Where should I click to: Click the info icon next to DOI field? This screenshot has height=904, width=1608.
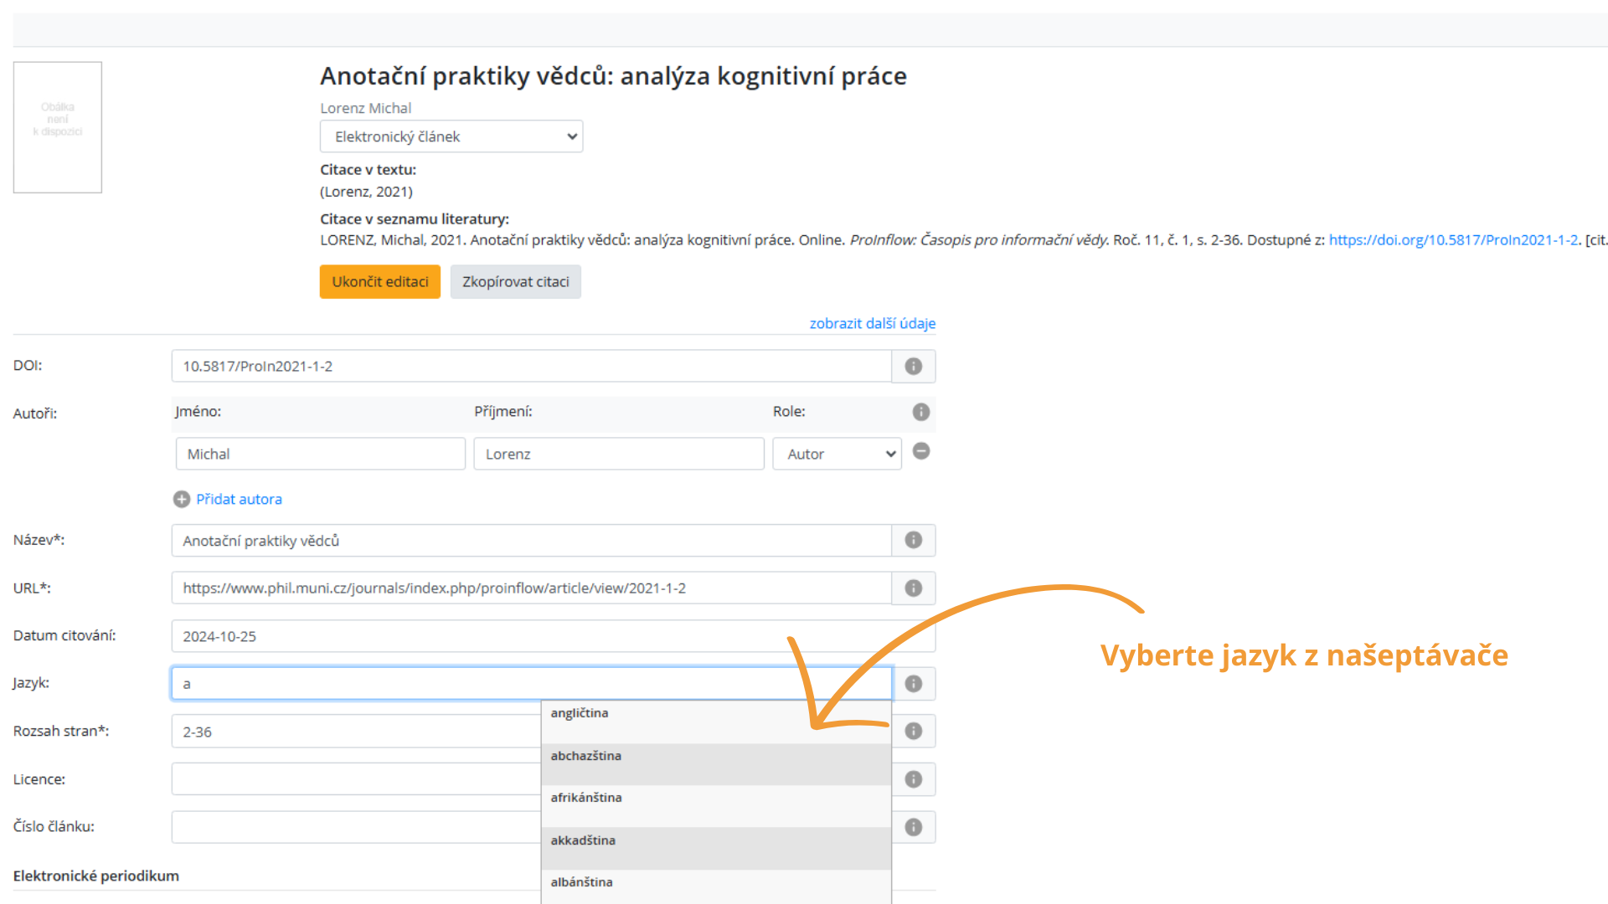913,367
